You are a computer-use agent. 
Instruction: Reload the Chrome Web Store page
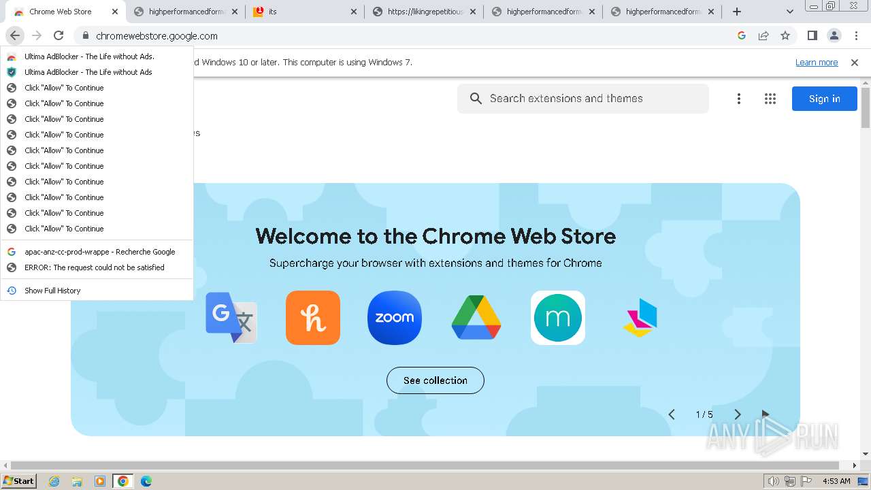59,35
